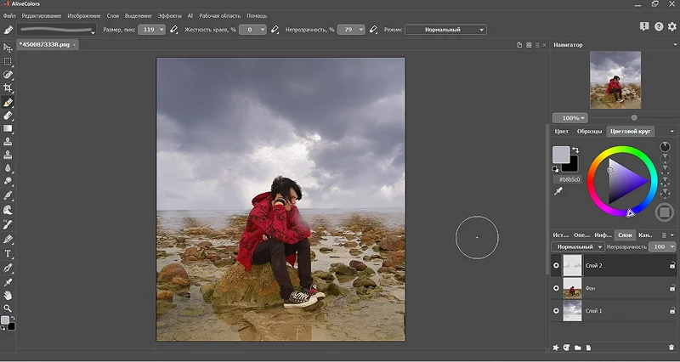The height and width of the screenshot is (362, 680).
Task: Select the Hand pan tool
Action: click(x=8, y=295)
